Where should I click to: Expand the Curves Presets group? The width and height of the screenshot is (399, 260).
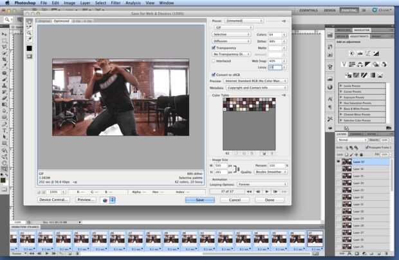pos(340,91)
